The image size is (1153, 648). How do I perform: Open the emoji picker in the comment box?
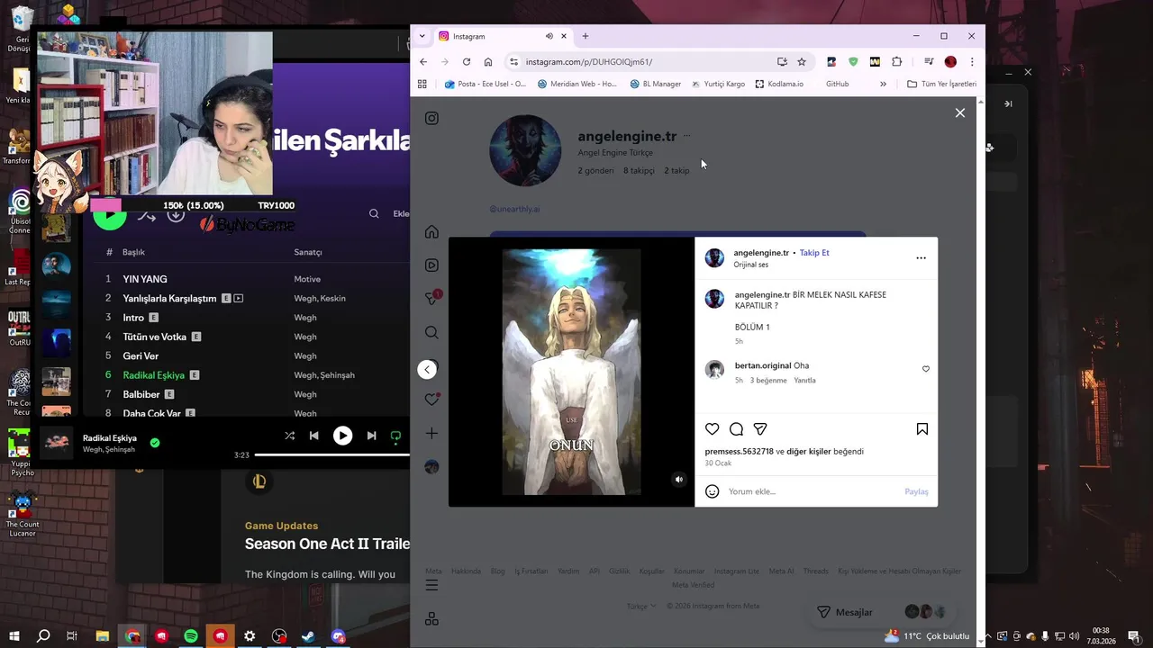coord(712,491)
